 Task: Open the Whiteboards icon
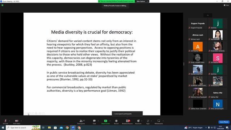159,121
